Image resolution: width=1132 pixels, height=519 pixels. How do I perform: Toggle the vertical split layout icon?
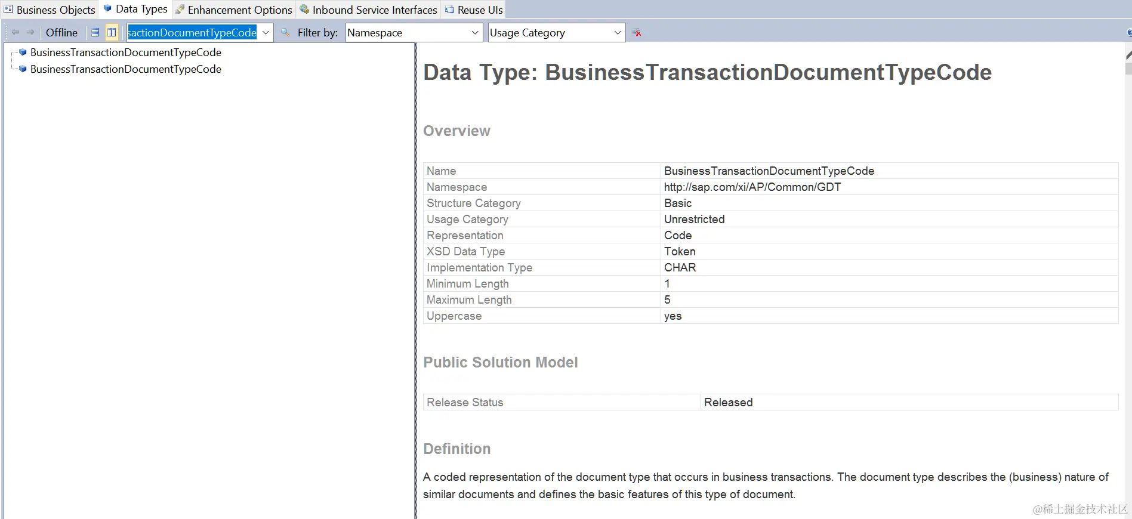[112, 32]
